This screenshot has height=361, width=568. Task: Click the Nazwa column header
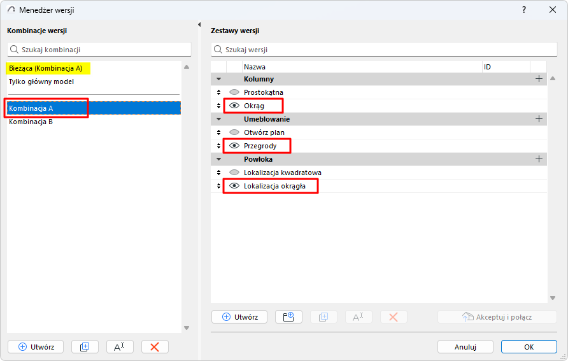(362, 67)
